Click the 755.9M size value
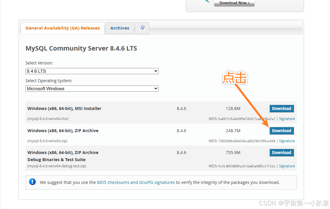 (x=233, y=153)
